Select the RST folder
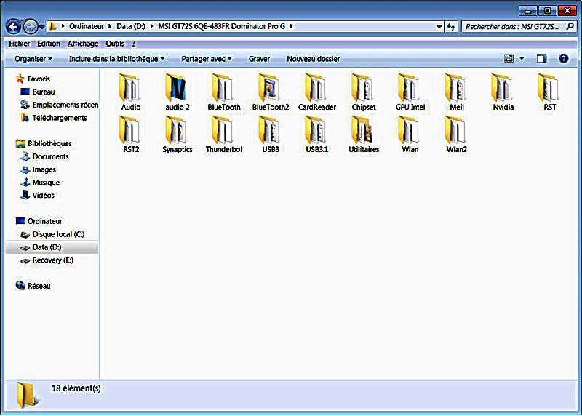Viewport: 582px width, 416px height. pos(549,92)
